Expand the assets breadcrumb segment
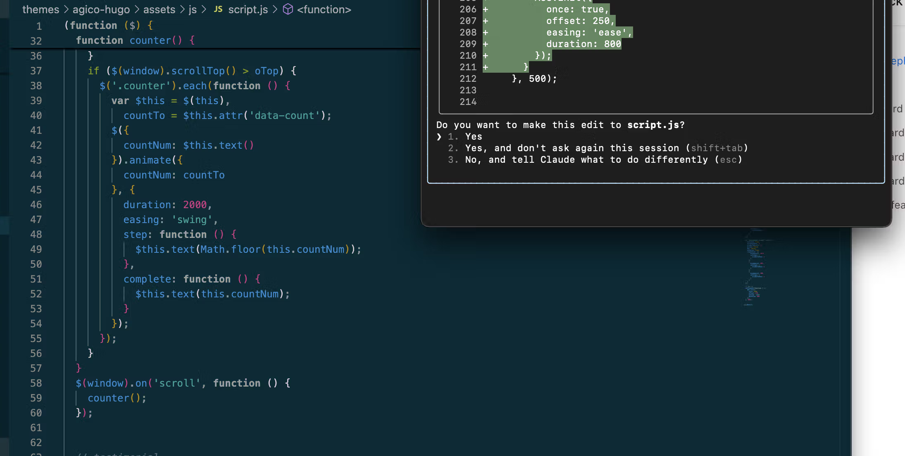 click(159, 9)
